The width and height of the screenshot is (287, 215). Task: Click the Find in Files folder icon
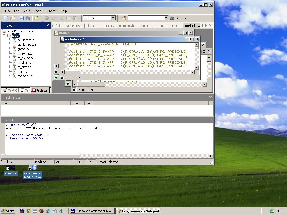click(124, 18)
